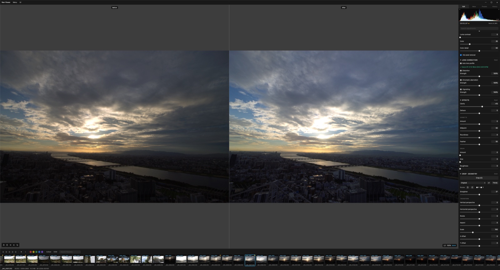Image resolution: width=500 pixels, height=270 pixels.
Task: Click the Before label above left image
Action: tap(115, 7)
